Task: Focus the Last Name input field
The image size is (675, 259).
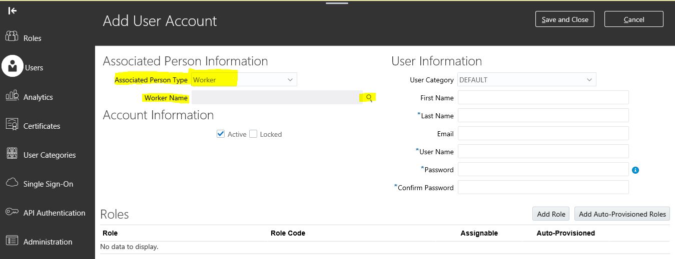Action: [543, 115]
